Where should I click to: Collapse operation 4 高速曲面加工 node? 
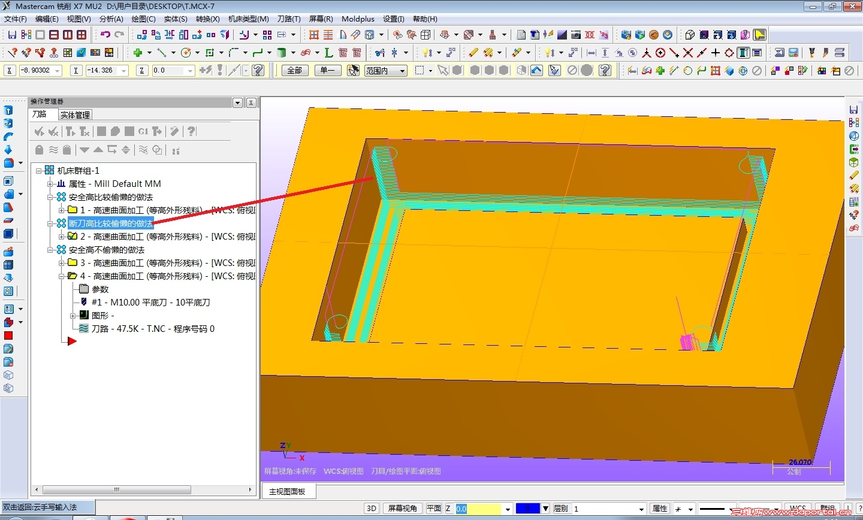(62, 276)
